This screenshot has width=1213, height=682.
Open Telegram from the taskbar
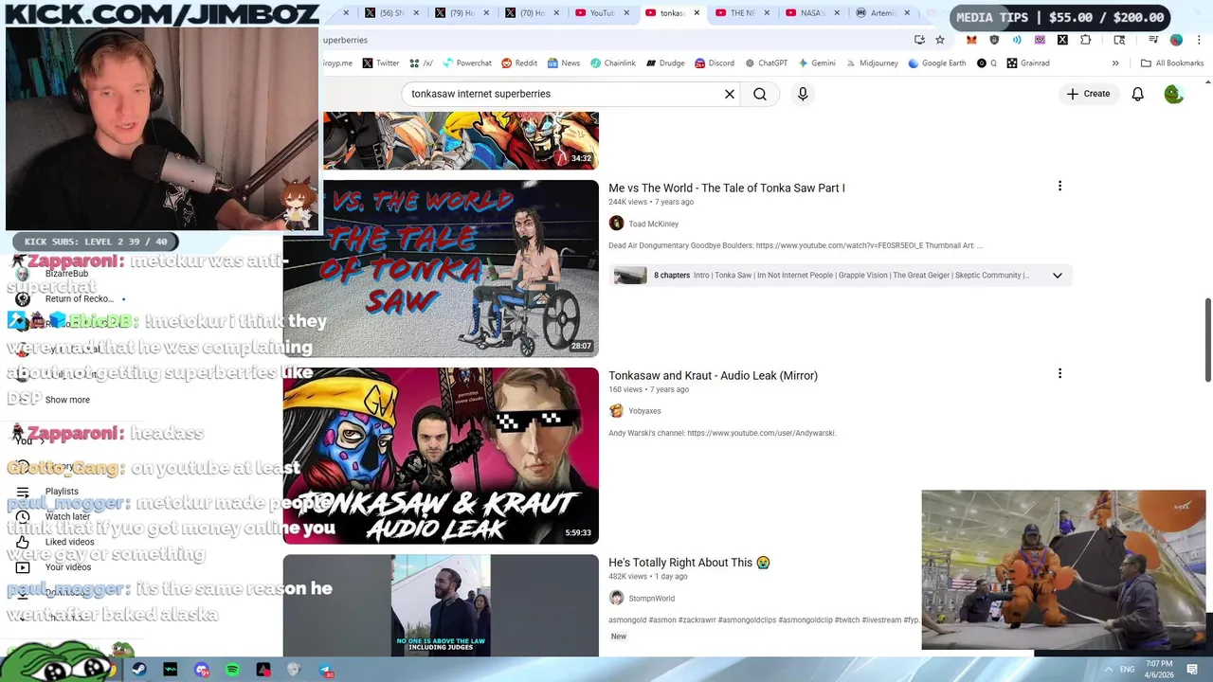(x=326, y=670)
